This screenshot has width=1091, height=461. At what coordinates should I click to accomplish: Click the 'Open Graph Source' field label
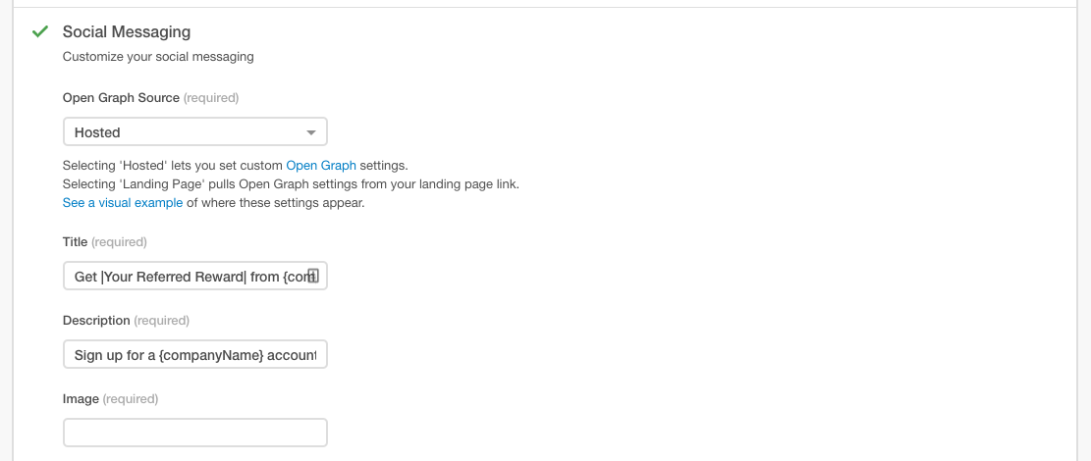(x=121, y=98)
